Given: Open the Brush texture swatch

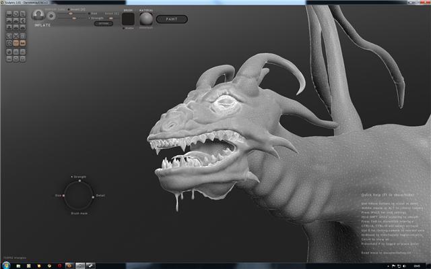Looking at the screenshot, I should coord(129,19).
